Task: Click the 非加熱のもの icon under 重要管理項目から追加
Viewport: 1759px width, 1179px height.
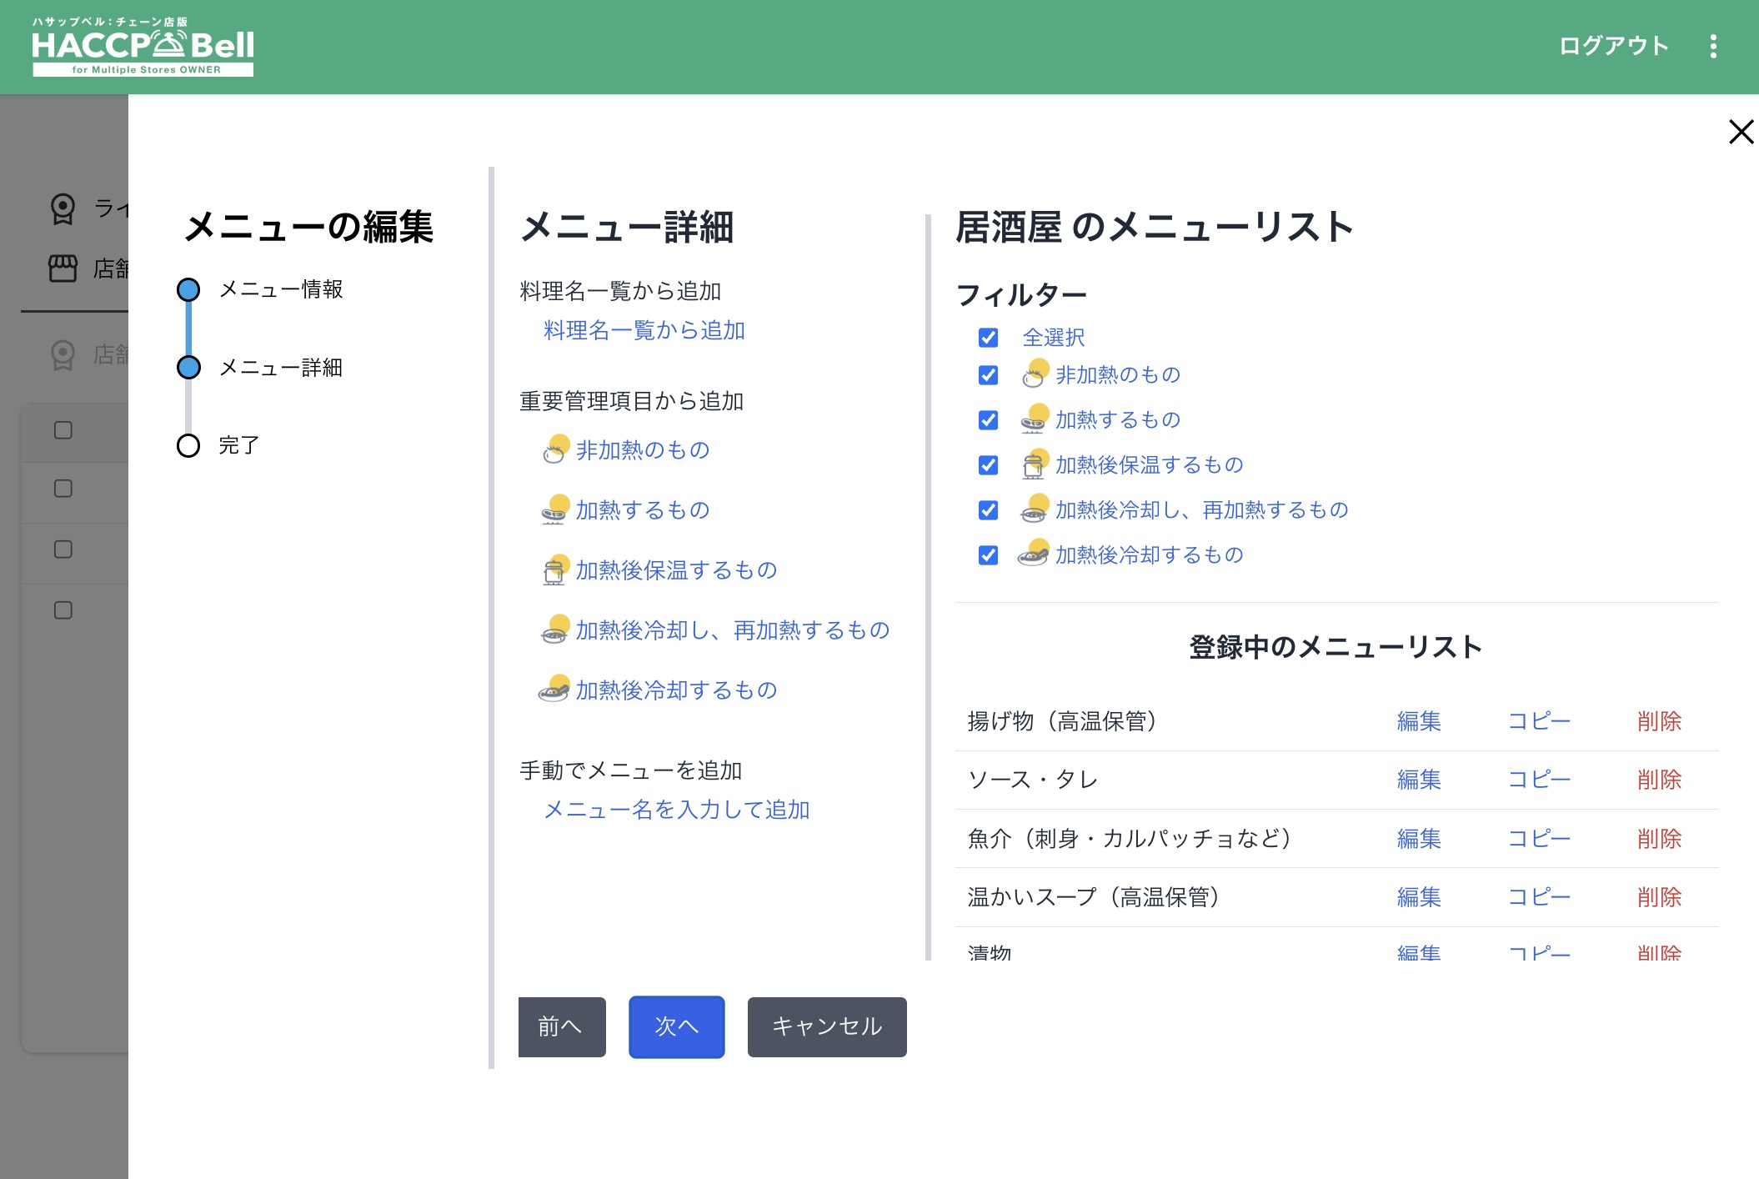Action: pyautogui.click(x=555, y=450)
